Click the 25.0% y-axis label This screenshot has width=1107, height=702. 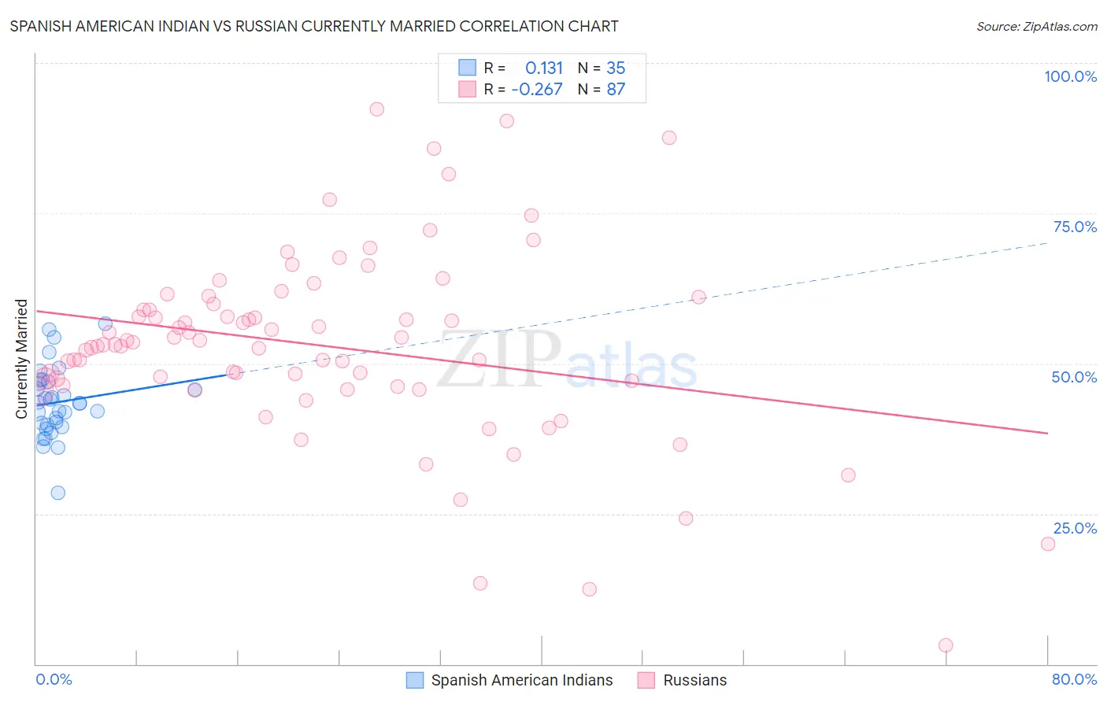click(1075, 528)
